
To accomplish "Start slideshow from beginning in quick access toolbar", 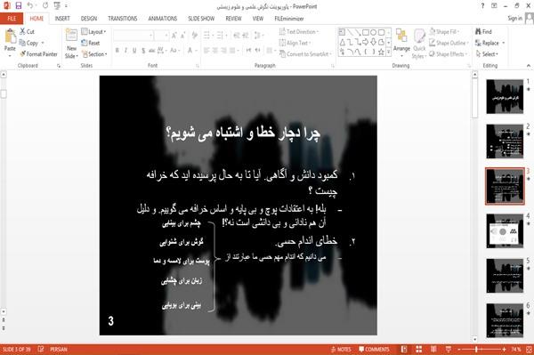I will [57, 6].
